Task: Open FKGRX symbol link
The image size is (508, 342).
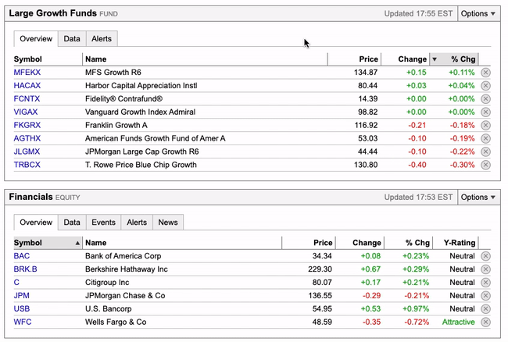Action: click(27, 125)
